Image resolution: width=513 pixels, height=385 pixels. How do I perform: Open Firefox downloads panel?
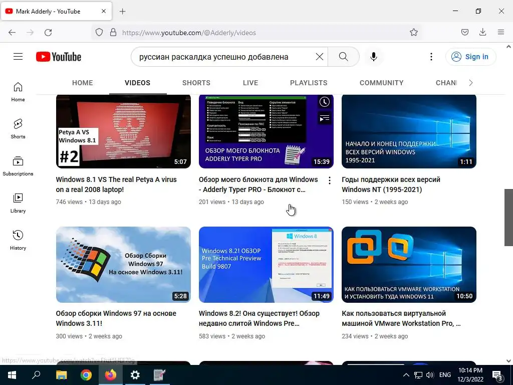click(482, 33)
